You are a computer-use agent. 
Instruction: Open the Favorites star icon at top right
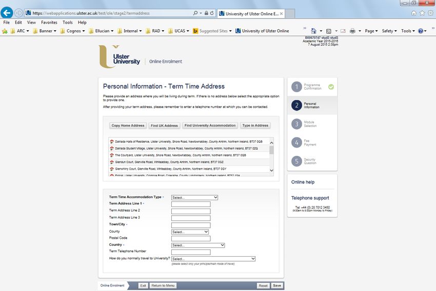[422, 13]
